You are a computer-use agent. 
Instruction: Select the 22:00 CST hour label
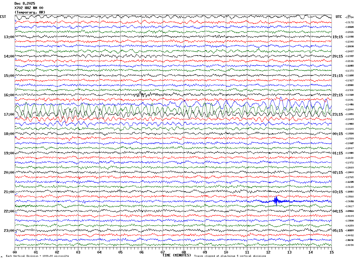[9, 211]
